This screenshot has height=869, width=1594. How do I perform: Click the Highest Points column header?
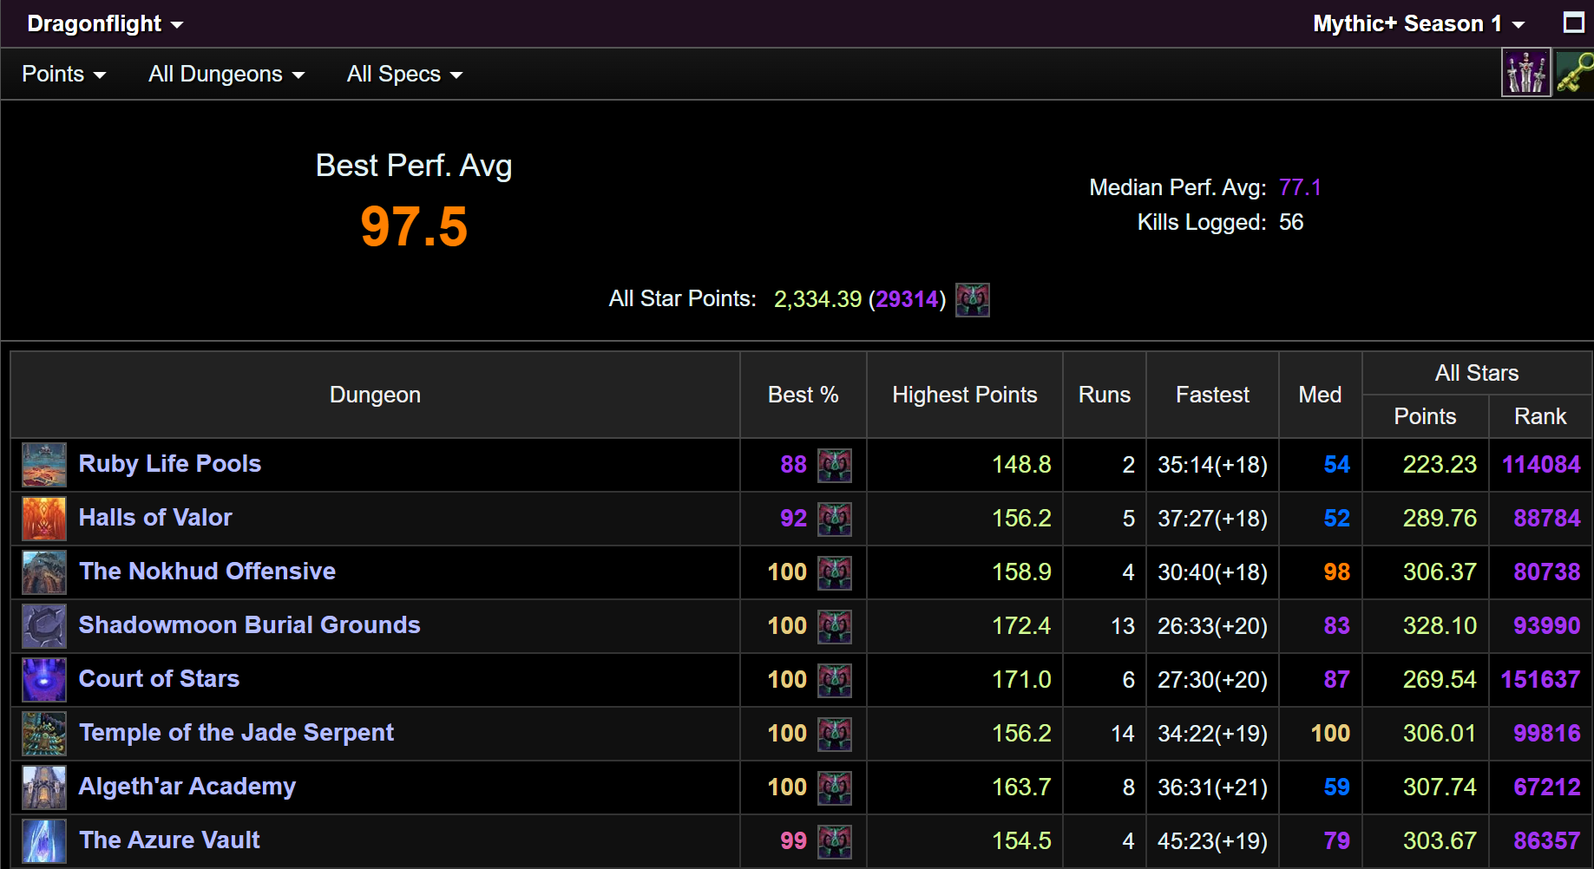(965, 395)
